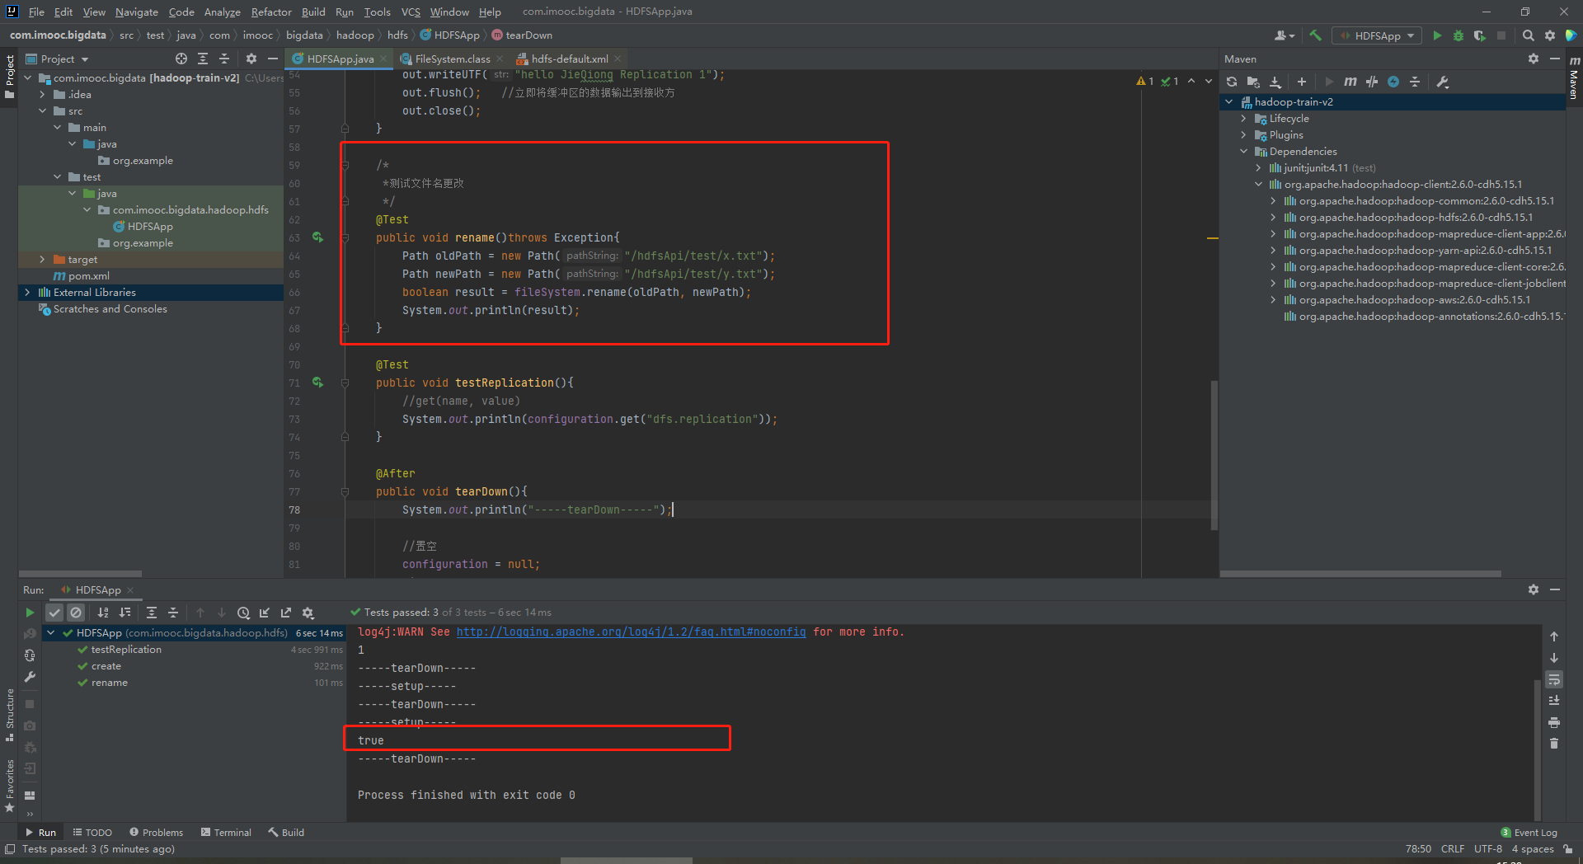1583x864 pixels.
Task: Click Print console output icon
Action: click(1553, 722)
